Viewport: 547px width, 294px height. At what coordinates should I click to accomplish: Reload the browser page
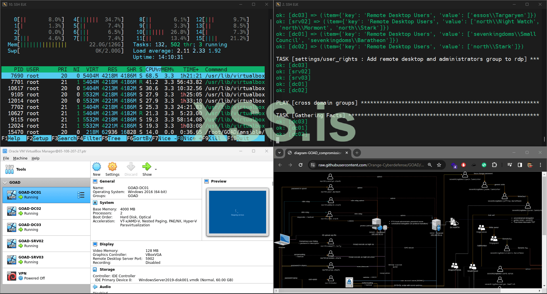(x=301, y=165)
